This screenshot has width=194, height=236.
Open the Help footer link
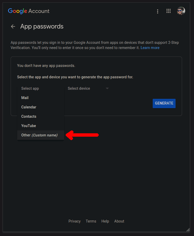coord(105,221)
